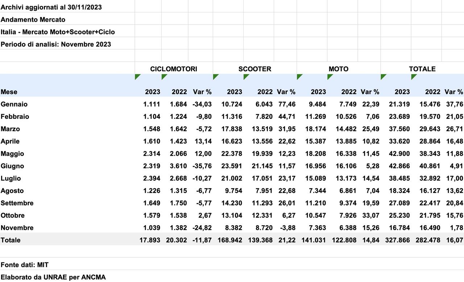Image resolution: width=464 pixels, height=282 pixels.
Task: Click green triangle marker above Ciclomotori 2022 column
Action: pyautogui.click(x=163, y=76)
